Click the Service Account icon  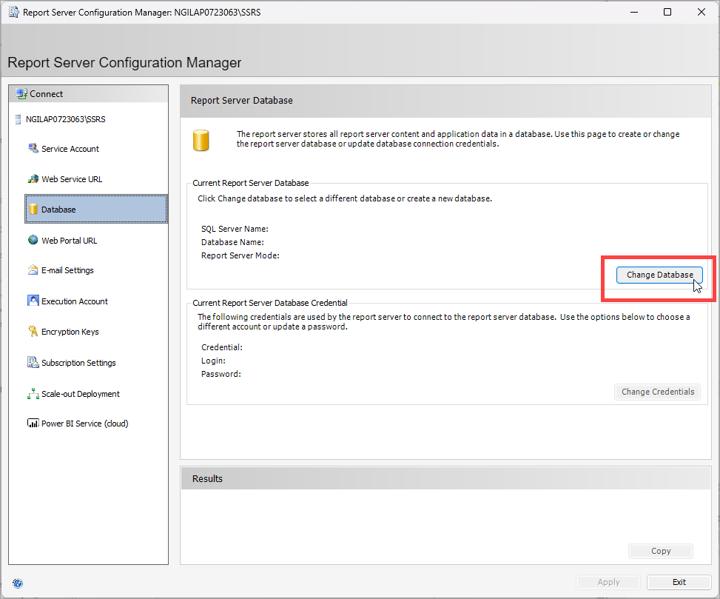pyautogui.click(x=33, y=148)
